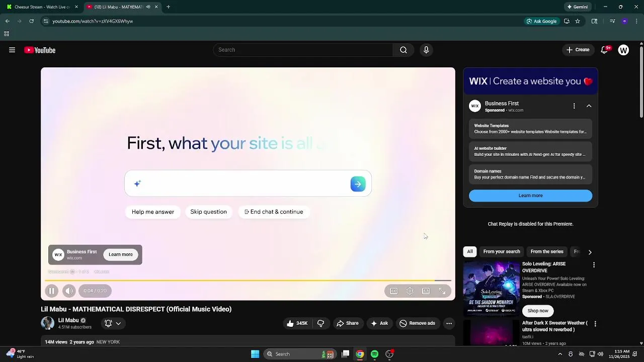Open Website Templates ad link

pos(530,129)
